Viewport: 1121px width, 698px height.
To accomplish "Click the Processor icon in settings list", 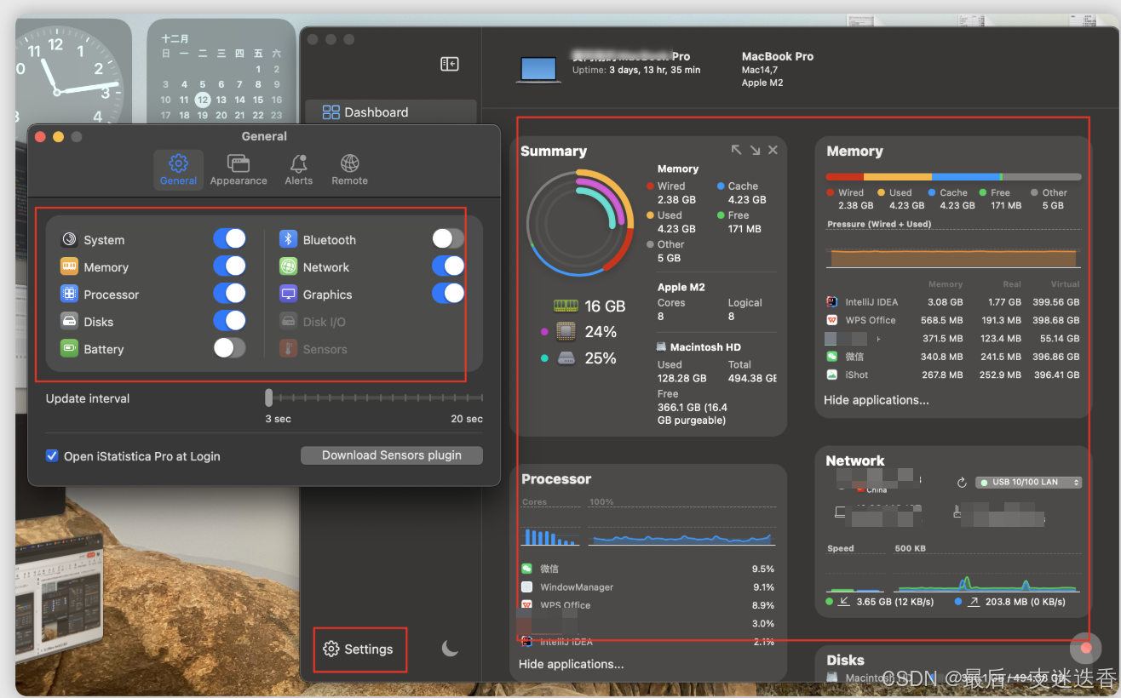I will click(x=69, y=295).
